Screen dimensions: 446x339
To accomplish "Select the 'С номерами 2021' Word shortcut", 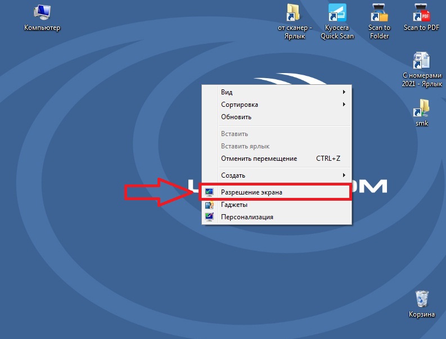I will tap(422, 61).
